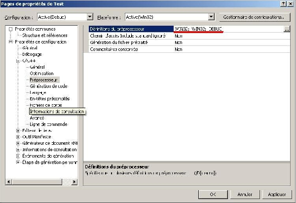The width and height of the screenshot is (296, 203).
Task: Select the Génération du fichier prétraité row
Action: pyautogui.click(x=128, y=42)
